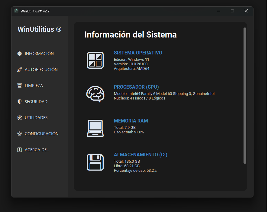The height and width of the screenshot is (212, 268).
Task: Click the trash bin icon beside LIMPIEZA
Action: [x=20, y=86]
